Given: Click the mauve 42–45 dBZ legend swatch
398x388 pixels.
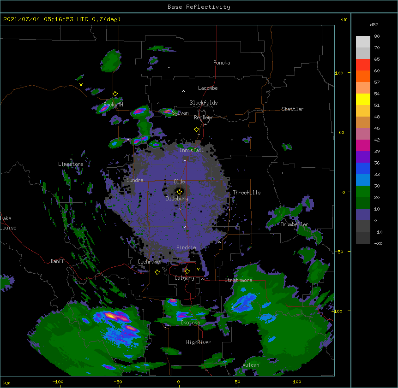Looking at the screenshot, I should [x=363, y=134].
